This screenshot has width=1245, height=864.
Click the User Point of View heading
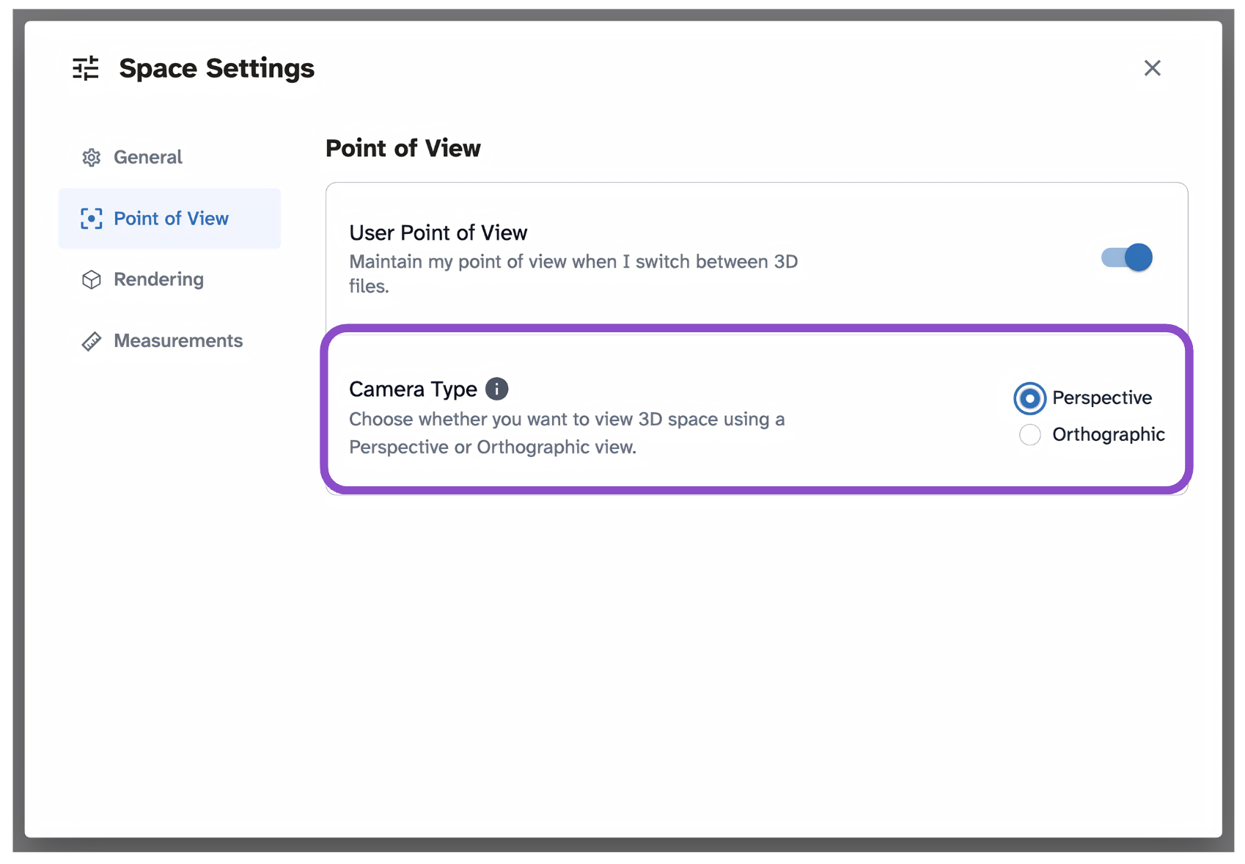[x=438, y=233]
